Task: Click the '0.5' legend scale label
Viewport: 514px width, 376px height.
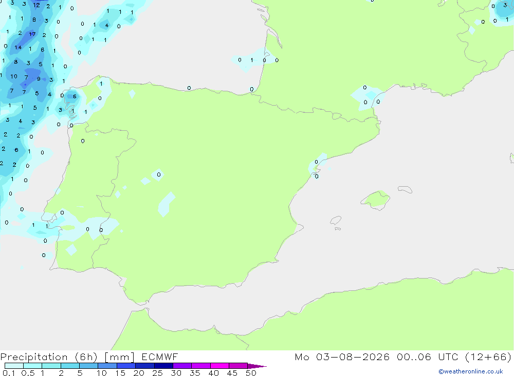Action: pyautogui.click(x=28, y=373)
